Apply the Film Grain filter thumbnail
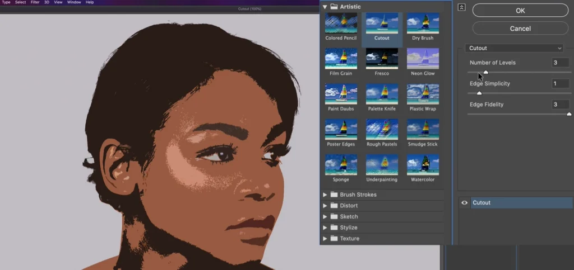574x270 pixels. pos(341,59)
